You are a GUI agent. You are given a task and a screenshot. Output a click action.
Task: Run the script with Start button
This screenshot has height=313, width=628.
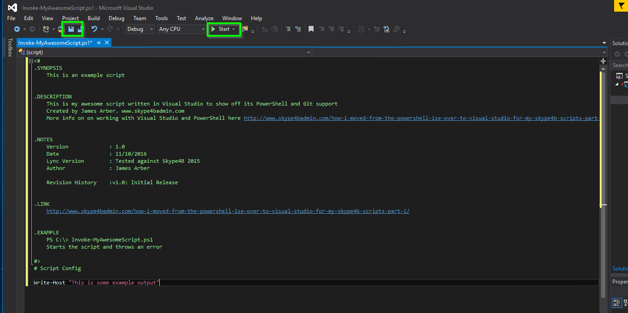click(221, 29)
